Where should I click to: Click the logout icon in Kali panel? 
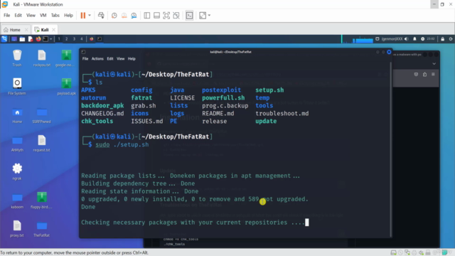tap(451, 39)
